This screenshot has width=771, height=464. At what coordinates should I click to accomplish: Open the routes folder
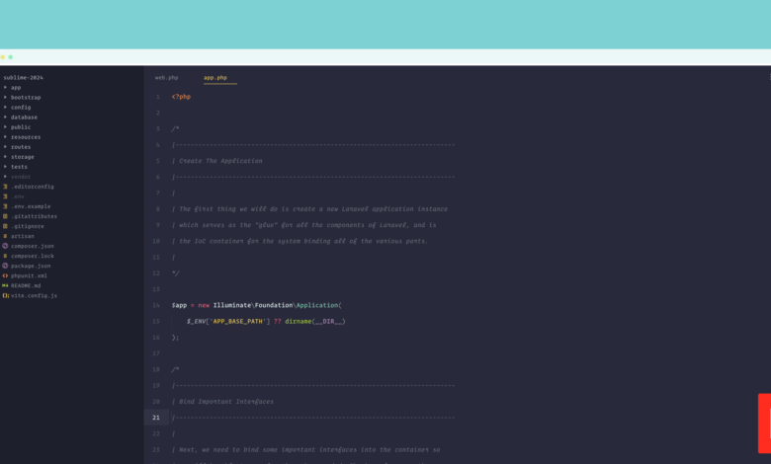tap(21, 147)
